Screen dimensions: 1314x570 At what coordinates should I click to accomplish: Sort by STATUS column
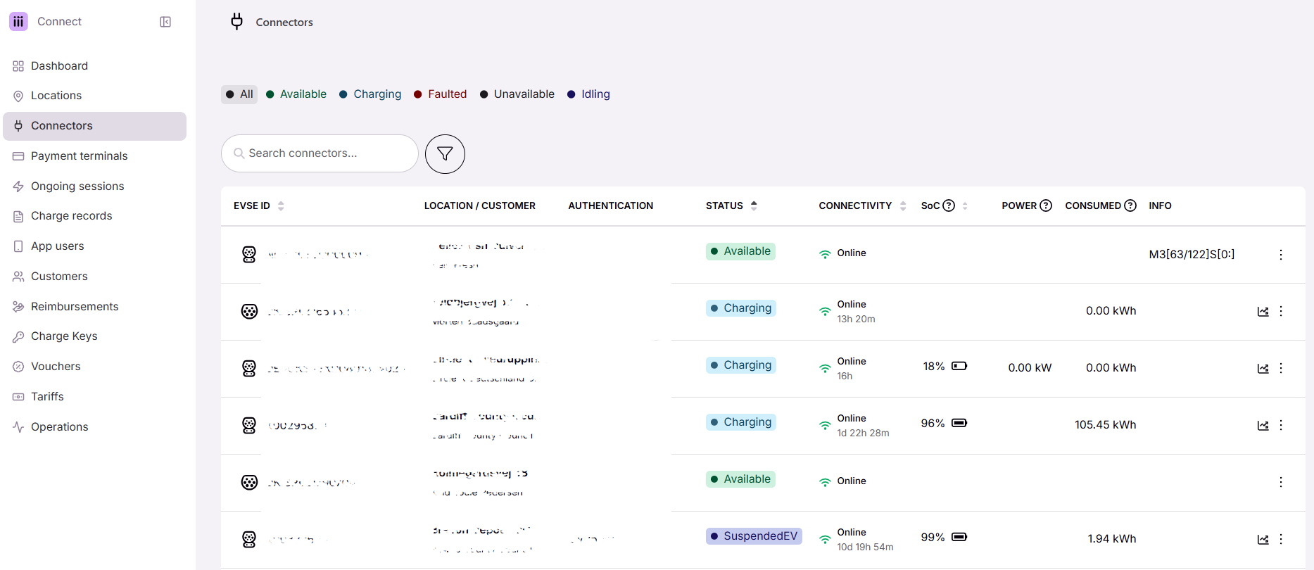[754, 206]
